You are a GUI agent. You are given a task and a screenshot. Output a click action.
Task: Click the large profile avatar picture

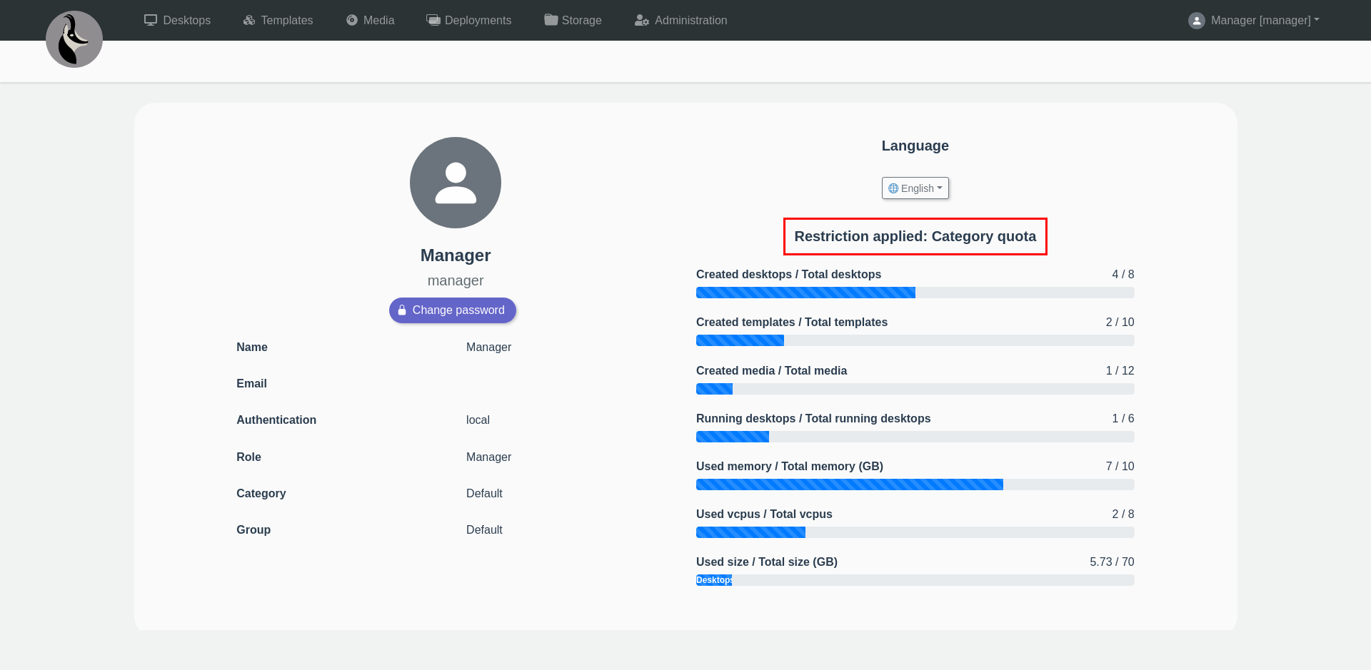click(456, 183)
